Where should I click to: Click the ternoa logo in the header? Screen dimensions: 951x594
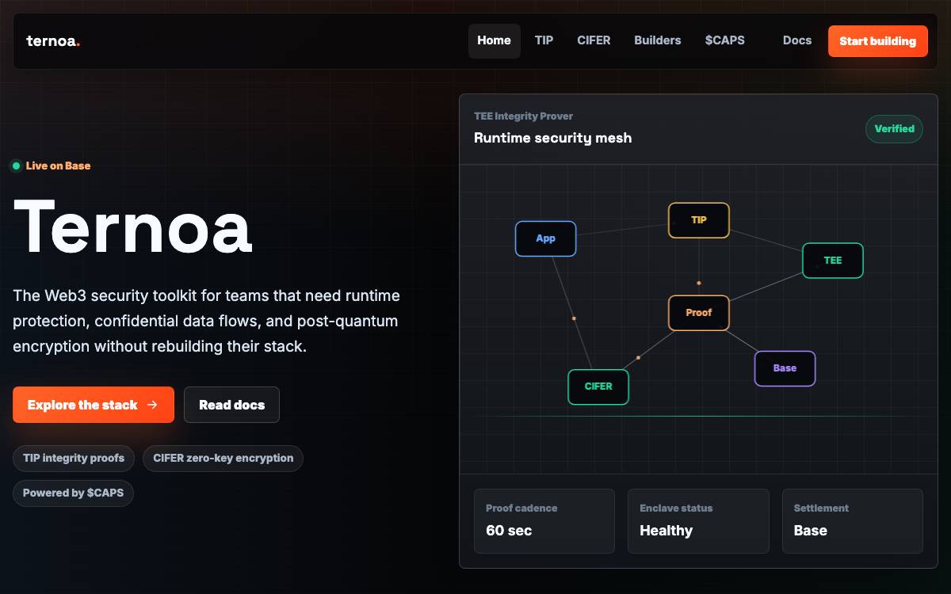(x=53, y=41)
